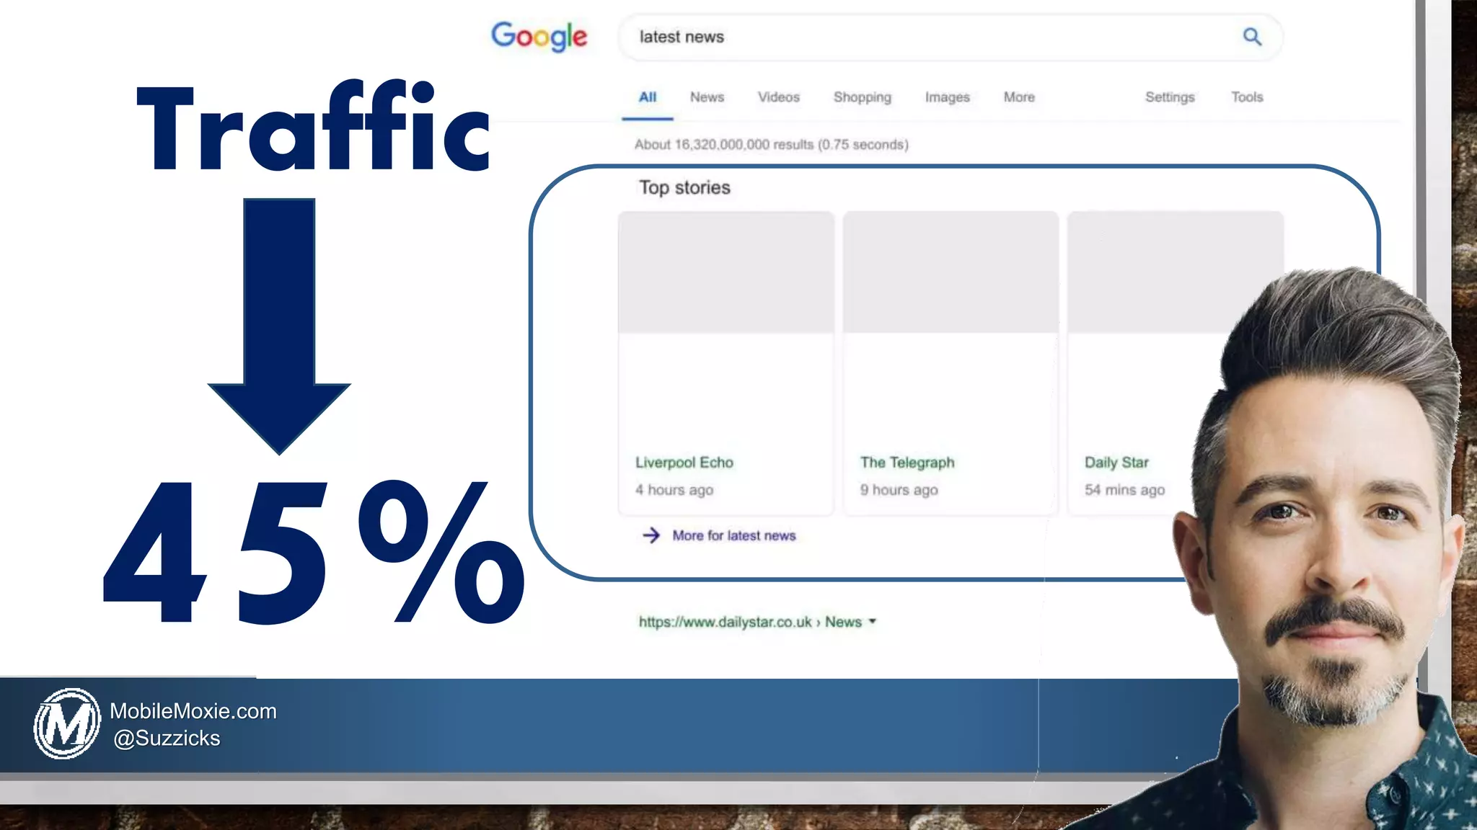Click the '4 hours ago' timestamp
Viewport: 1477px width, 830px height.
pos(674,490)
